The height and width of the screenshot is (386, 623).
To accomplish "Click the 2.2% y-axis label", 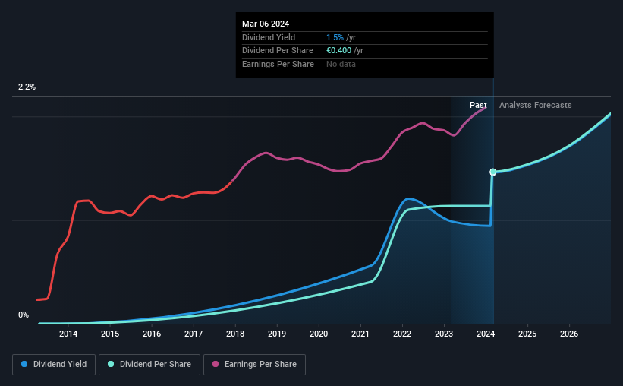I will tap(27, 87).
